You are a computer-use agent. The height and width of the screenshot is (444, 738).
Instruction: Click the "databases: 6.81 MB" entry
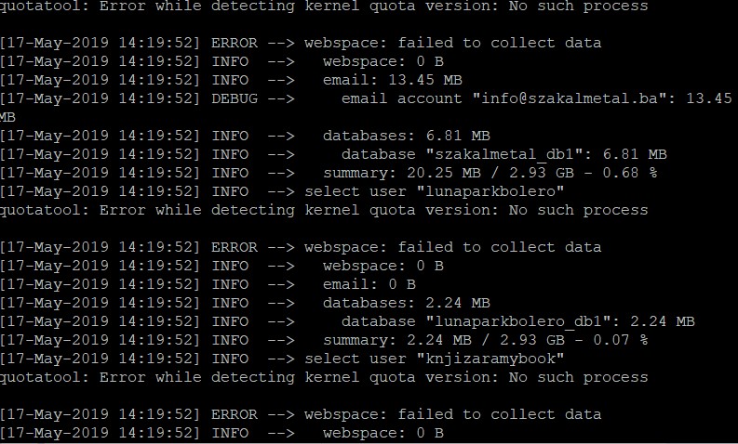point(406,136)
